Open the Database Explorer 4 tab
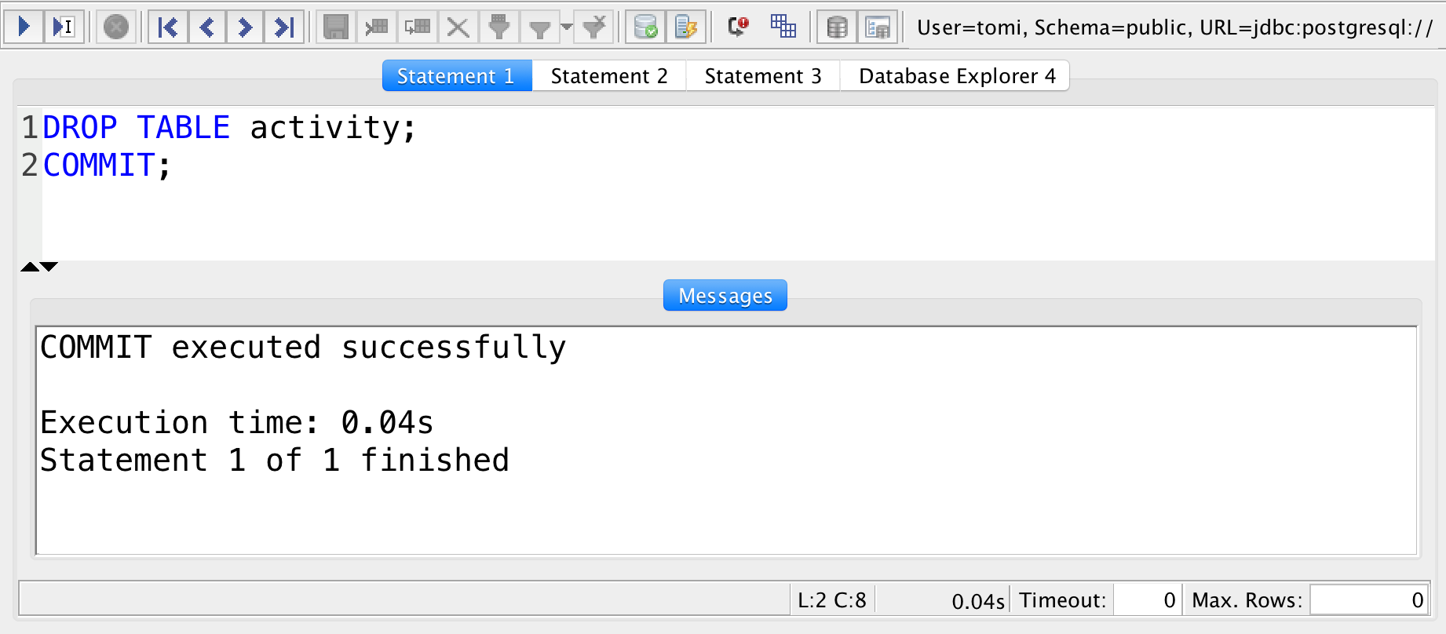This screenshot has width=1446, height=634. 955,75
